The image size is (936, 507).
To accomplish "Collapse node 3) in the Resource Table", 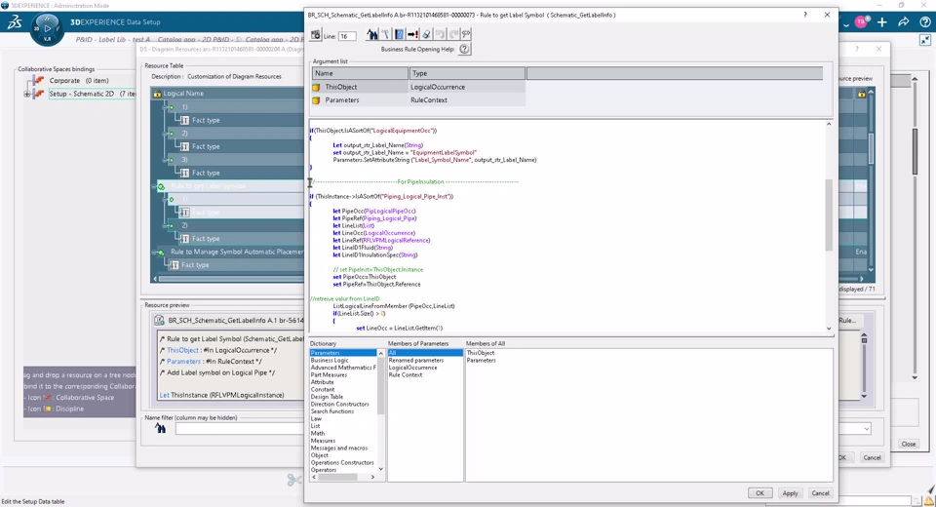I will (x=166, y=160).
